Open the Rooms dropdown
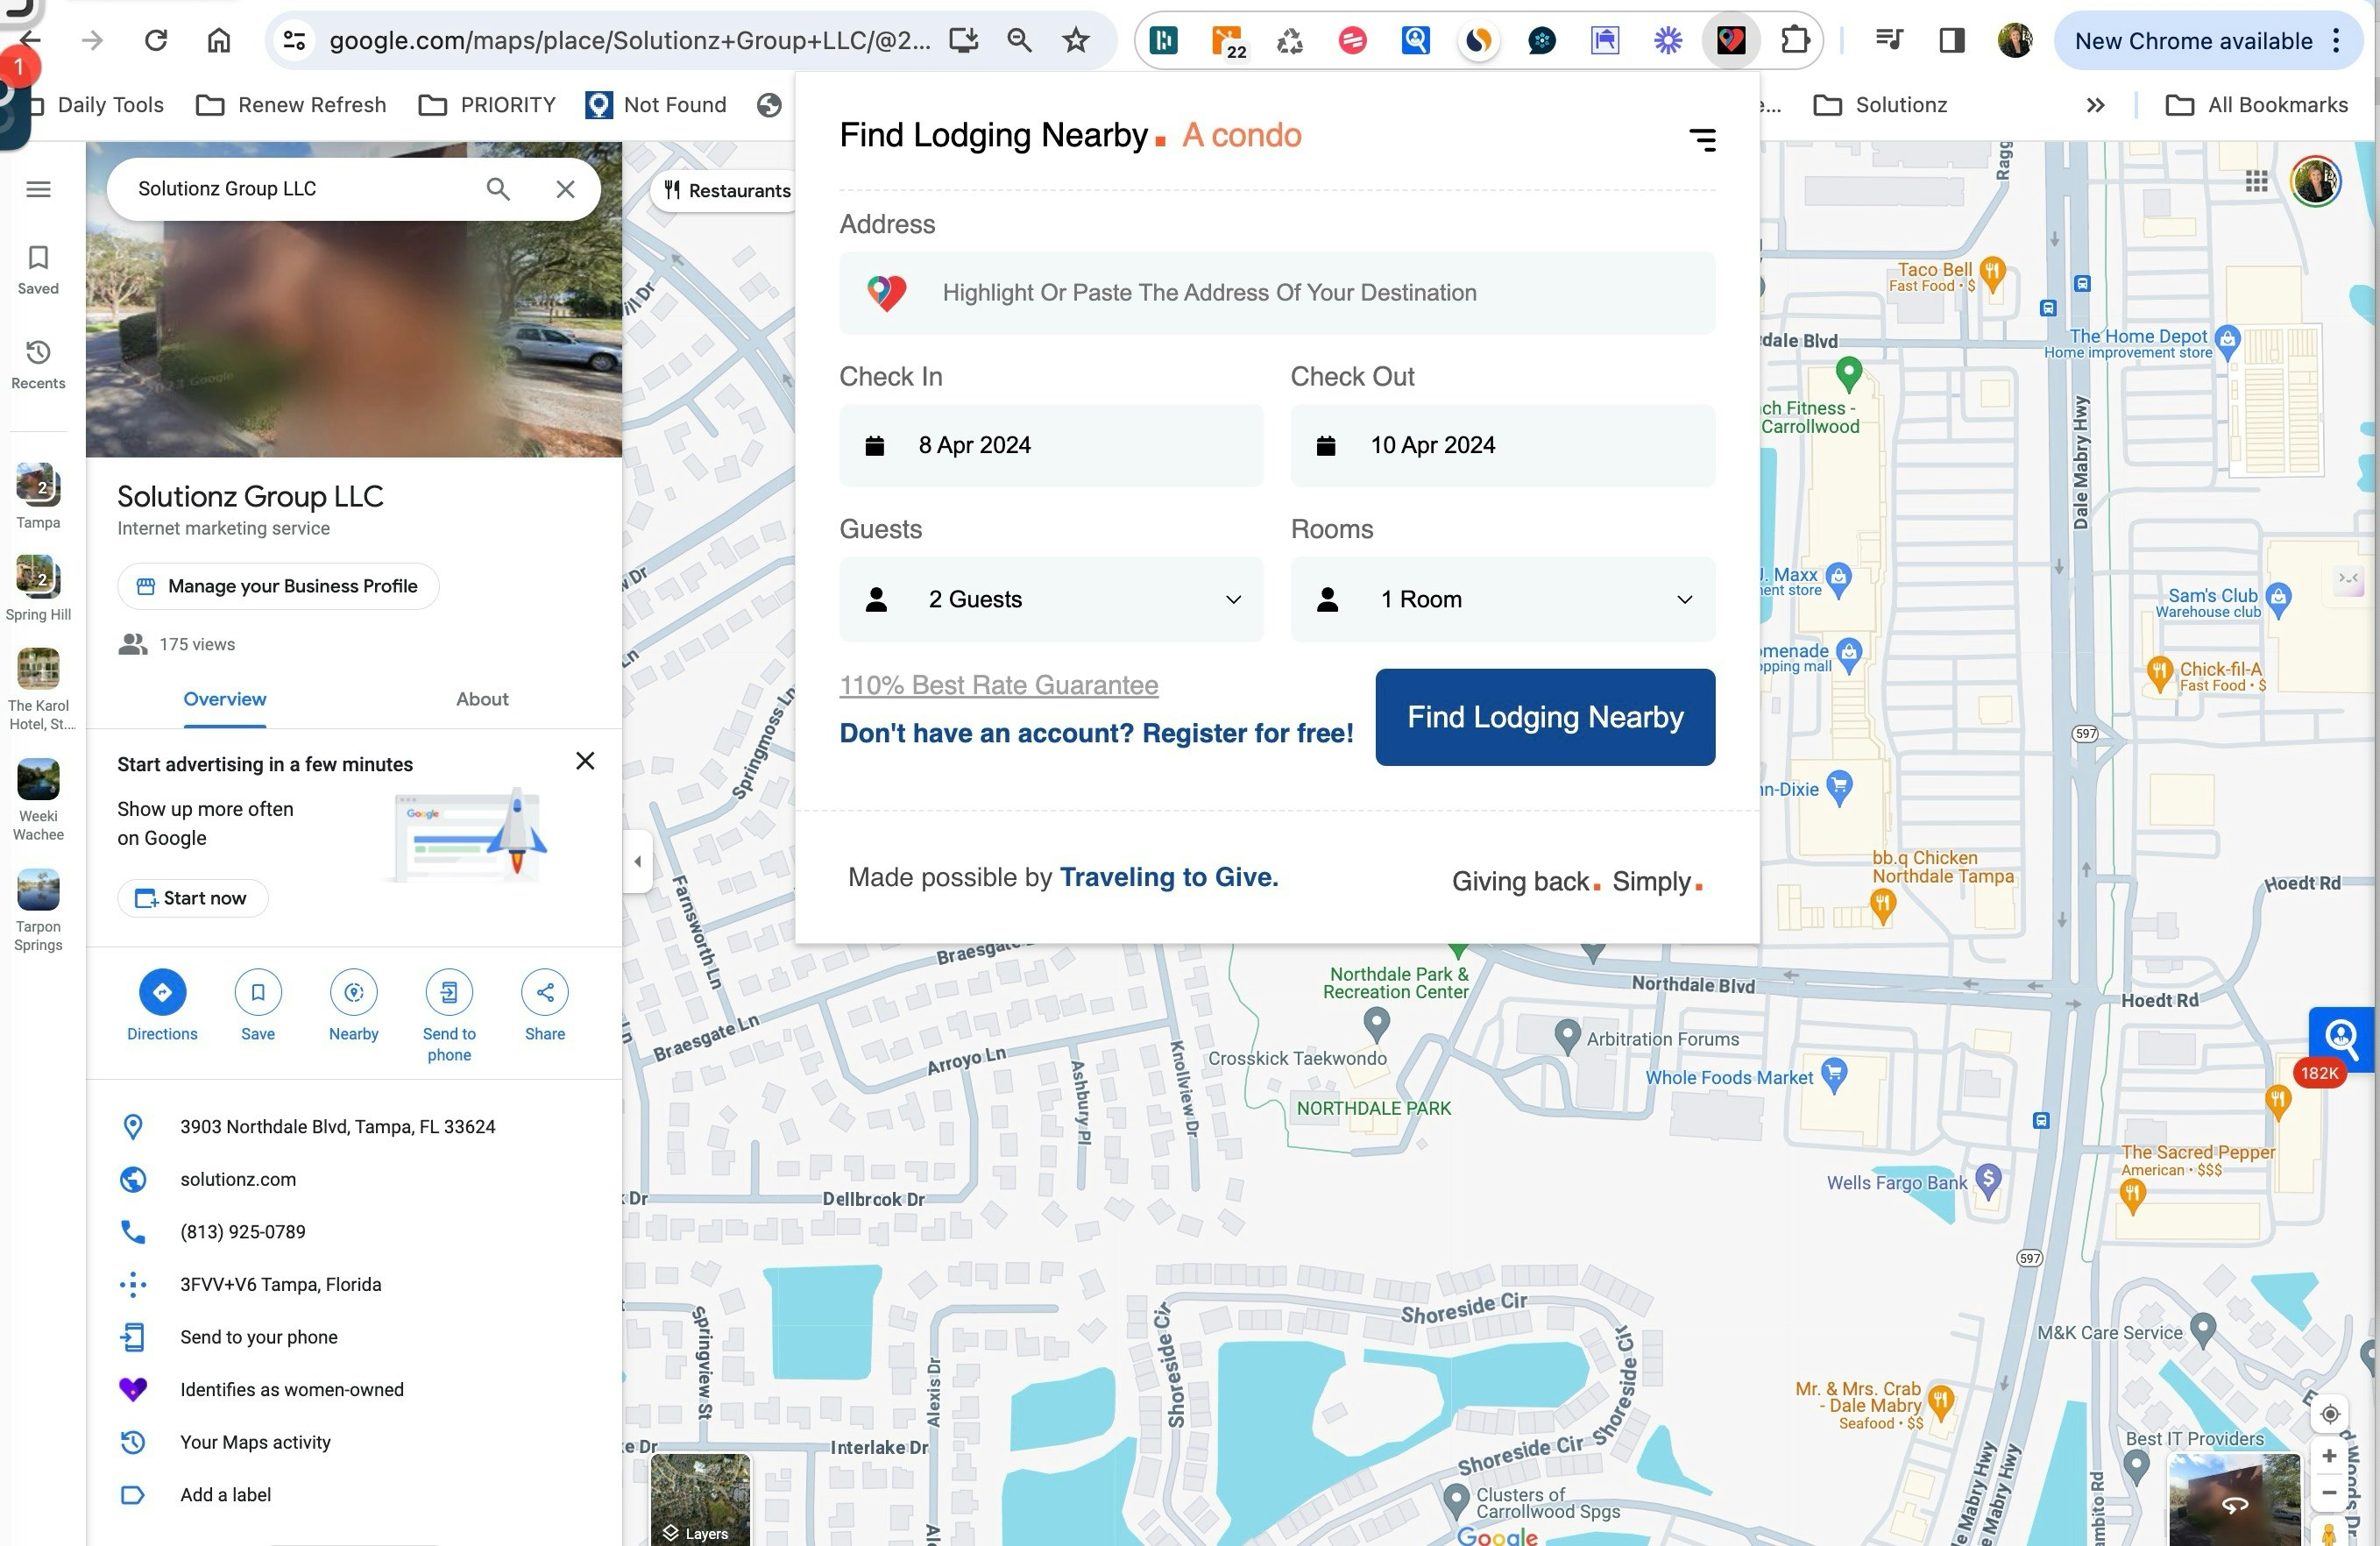Viewport: 2380px width, 1546px height. point(1503,599)
